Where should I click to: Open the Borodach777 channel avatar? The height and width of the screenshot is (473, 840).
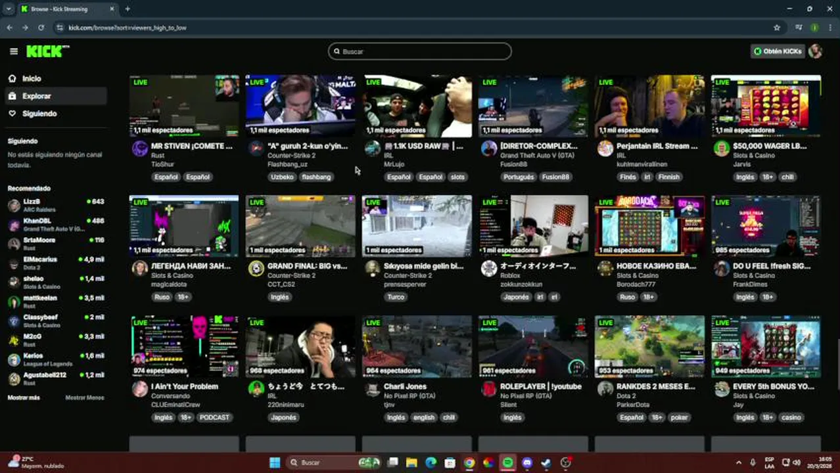(605, 269)
